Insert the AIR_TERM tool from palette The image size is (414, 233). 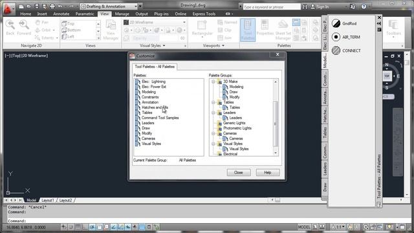346,37
